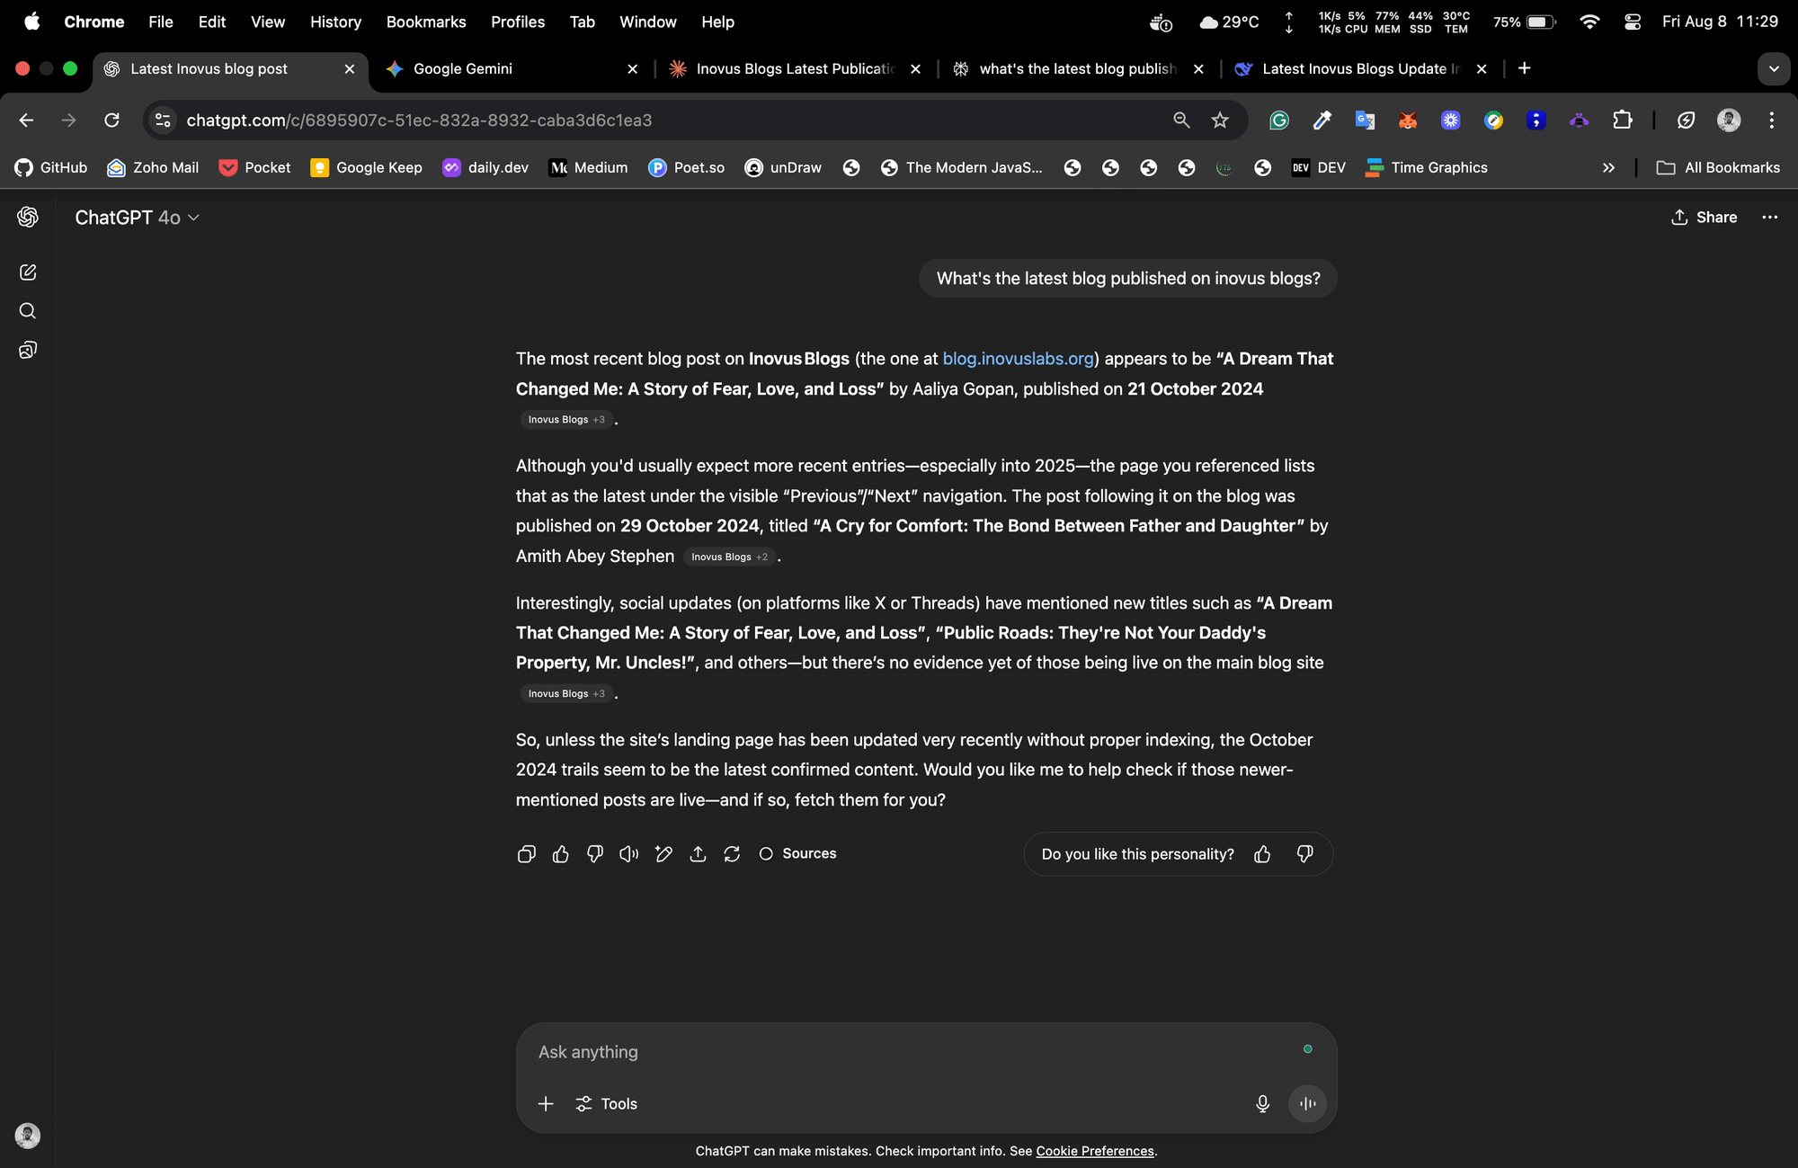
Task: Switch to the Google Gemini tab
Action: pyautogui.click(x=510, y=69)
